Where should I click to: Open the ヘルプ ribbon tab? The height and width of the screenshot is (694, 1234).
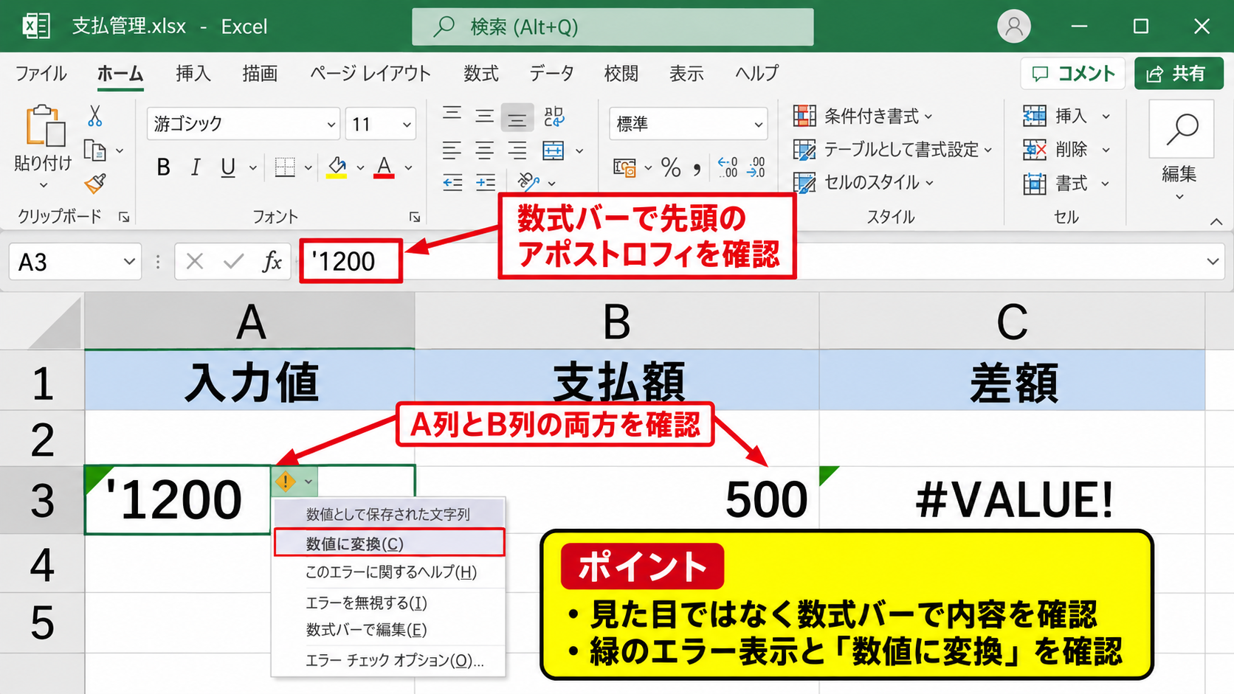pyautogui.click(x=756, y=73)
